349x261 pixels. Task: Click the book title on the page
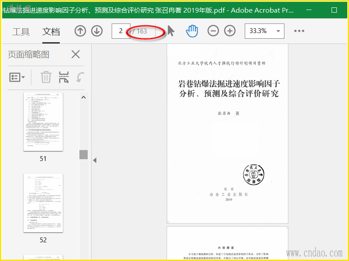pyautogui.click(x=229, y=89)
